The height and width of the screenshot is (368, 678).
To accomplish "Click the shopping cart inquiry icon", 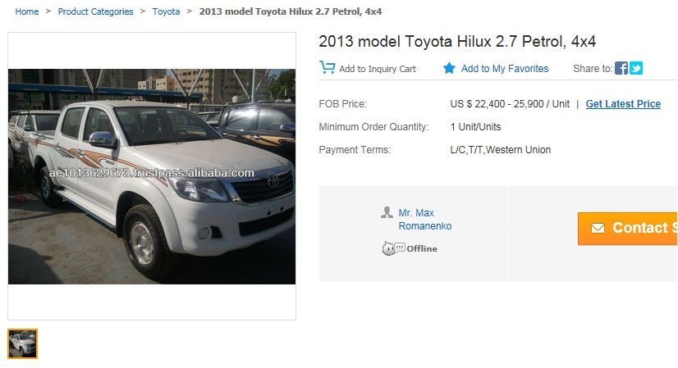I will pos(327,68).
